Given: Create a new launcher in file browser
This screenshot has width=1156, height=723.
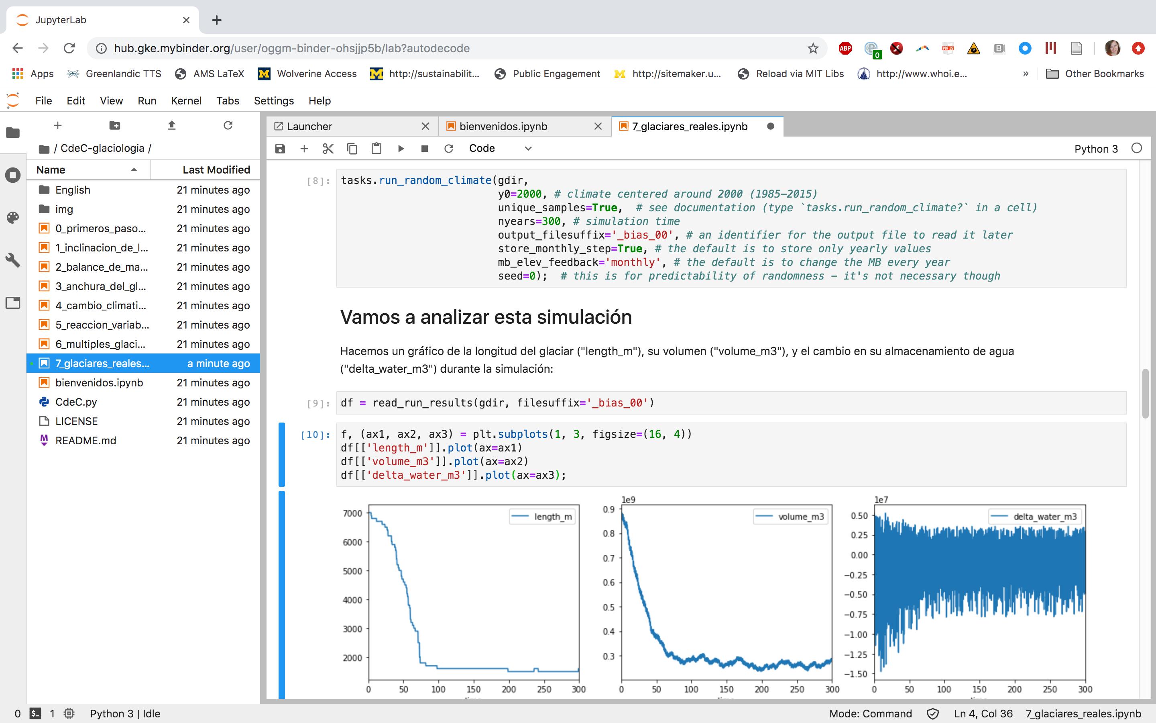Looking at the screenshot, I should click(58, 125).
